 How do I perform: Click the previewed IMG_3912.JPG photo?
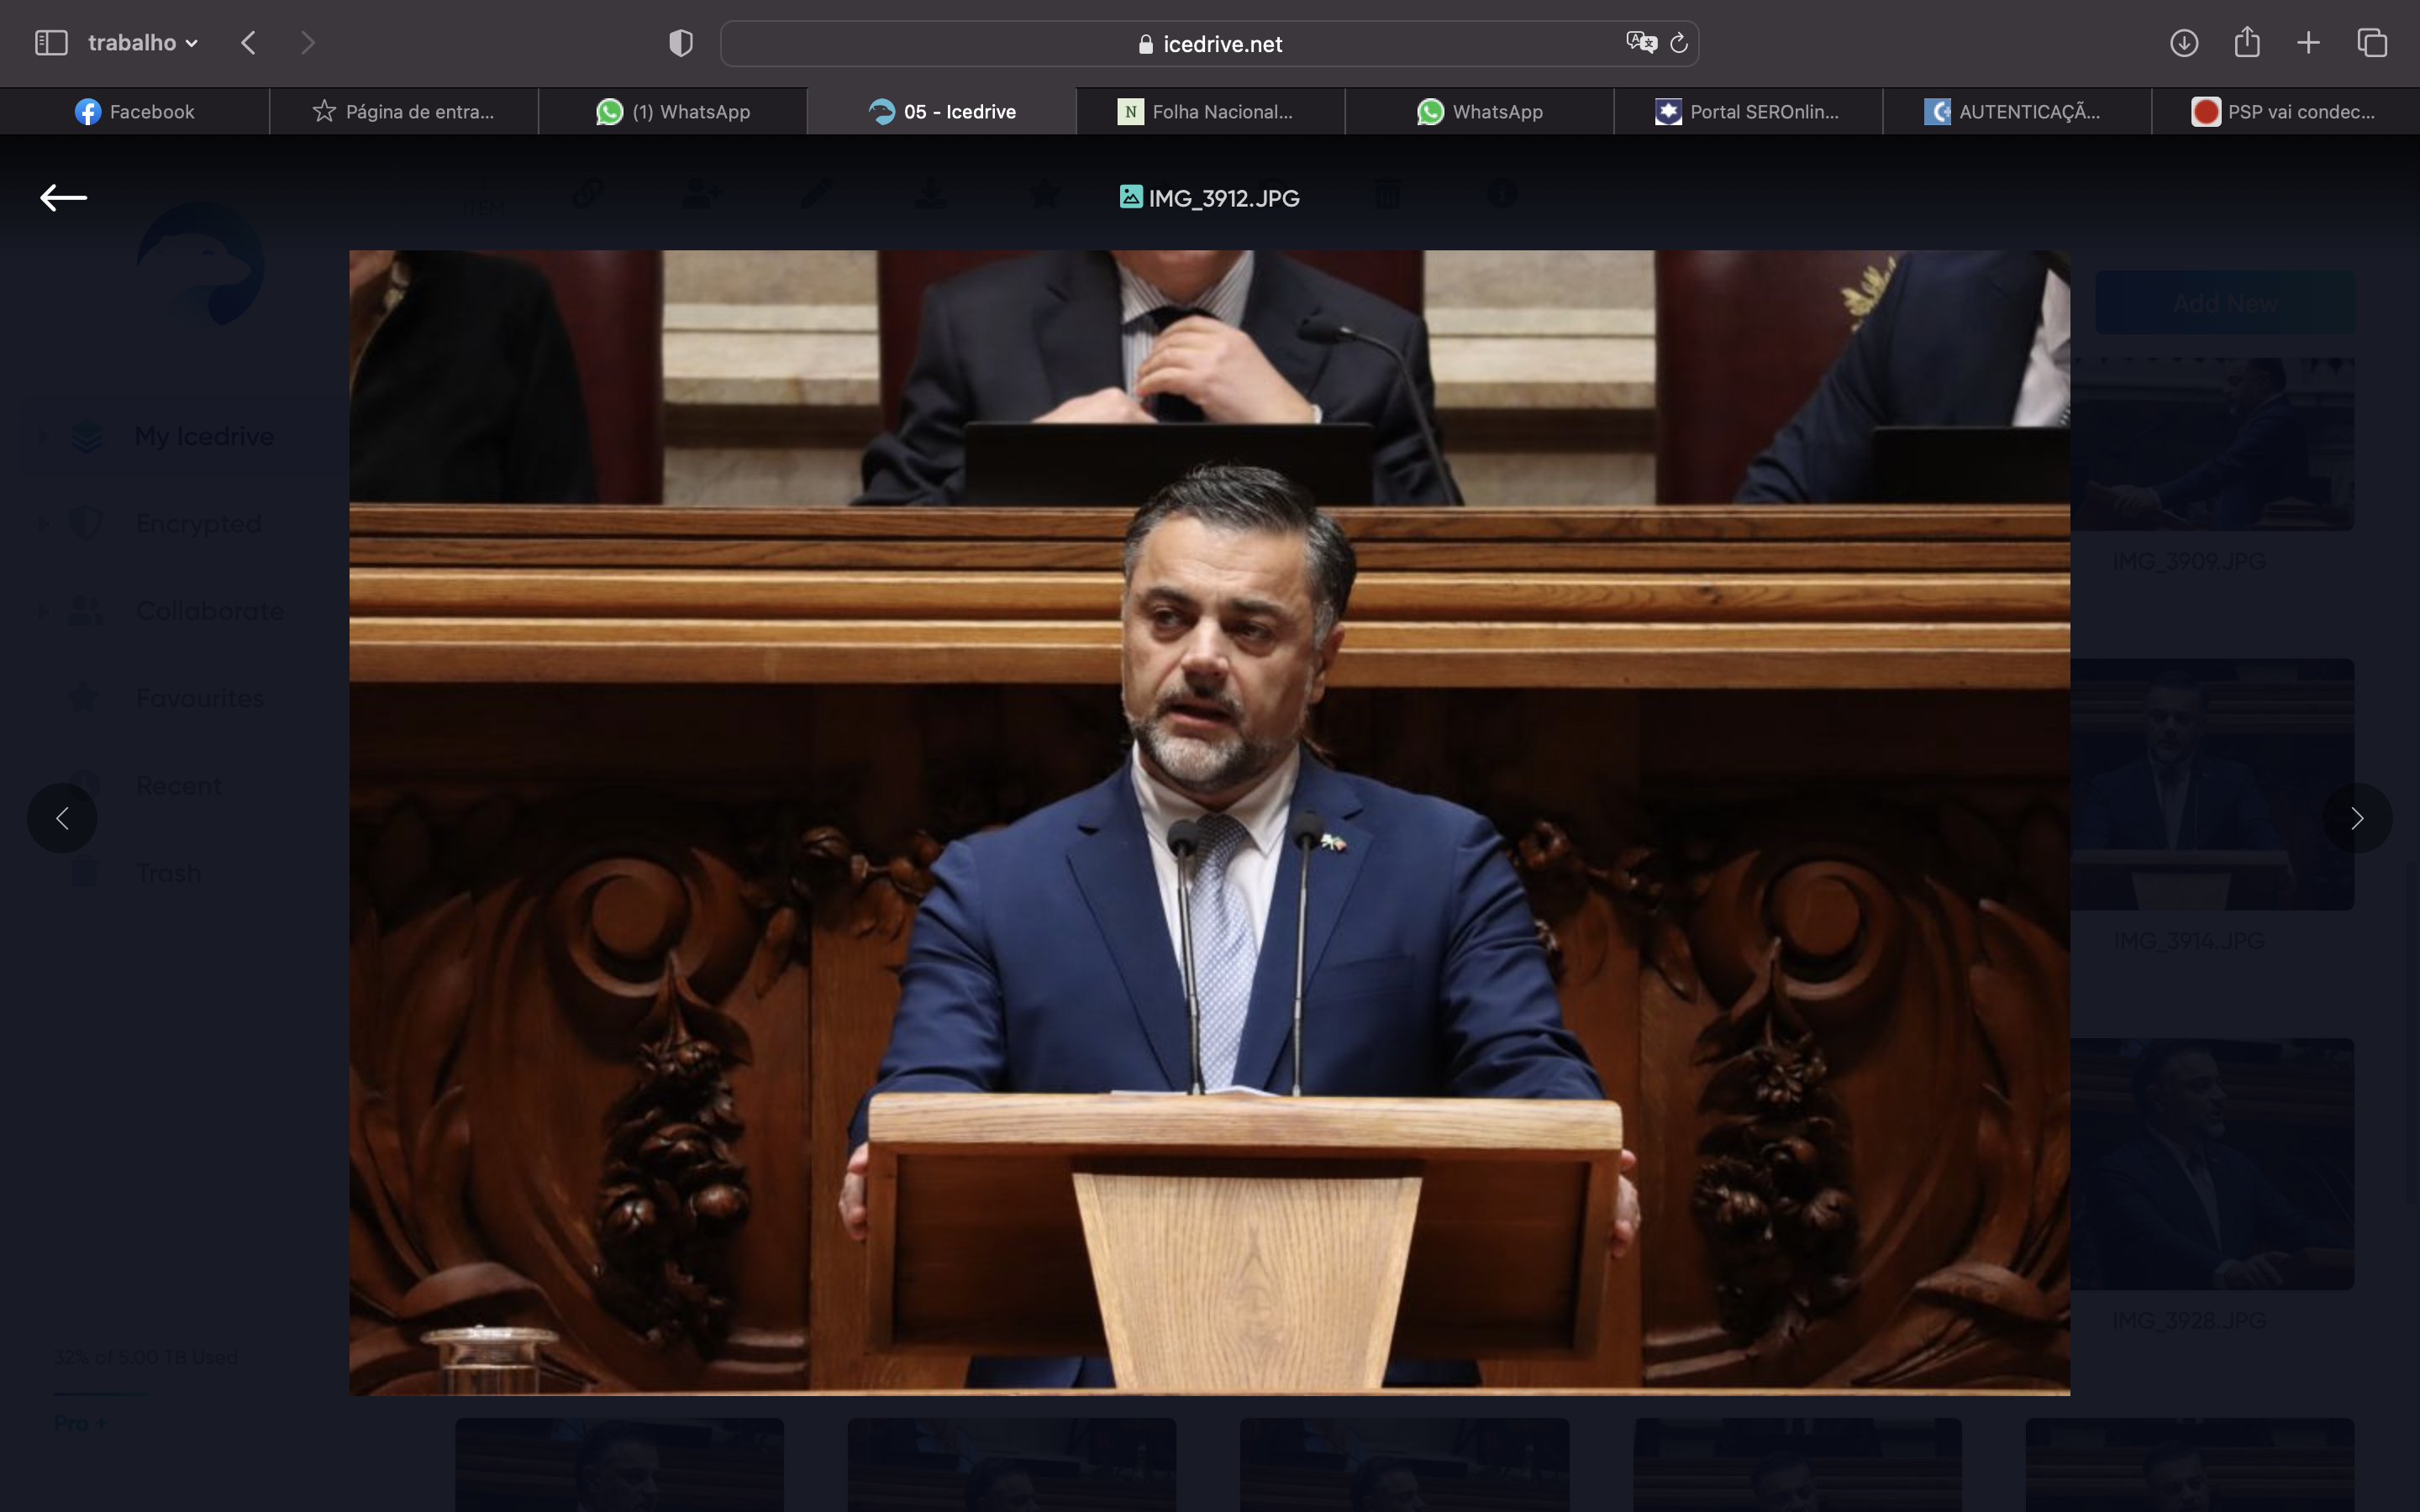1209,822
